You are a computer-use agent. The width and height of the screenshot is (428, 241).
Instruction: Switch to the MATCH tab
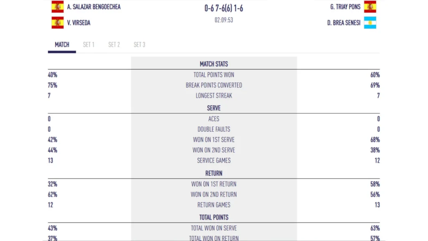coord(62,45)
